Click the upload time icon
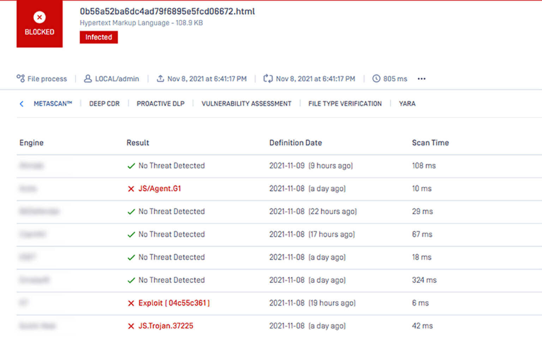 point(160,78)
